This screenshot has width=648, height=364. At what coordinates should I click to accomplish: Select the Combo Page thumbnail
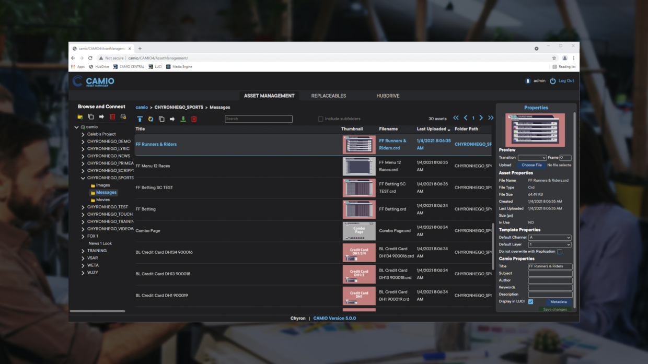(359, 230)
